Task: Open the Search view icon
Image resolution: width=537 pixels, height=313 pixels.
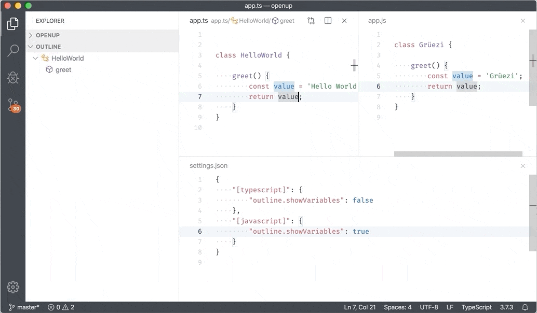Action: [13, 50]
